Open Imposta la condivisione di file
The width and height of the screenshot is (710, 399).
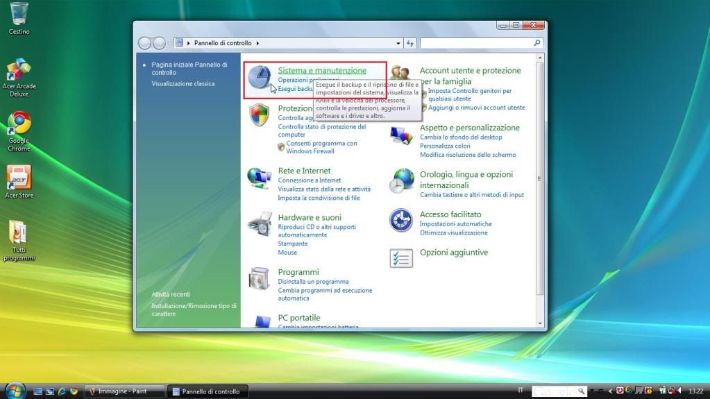click(x=319, y=198)
